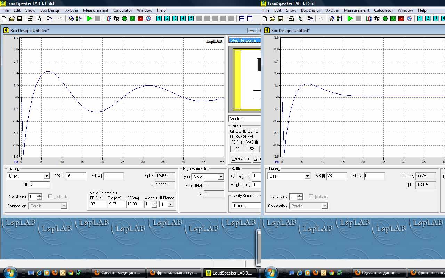Click the QL input field
The image size is (445, 278).
click(40, 185)
